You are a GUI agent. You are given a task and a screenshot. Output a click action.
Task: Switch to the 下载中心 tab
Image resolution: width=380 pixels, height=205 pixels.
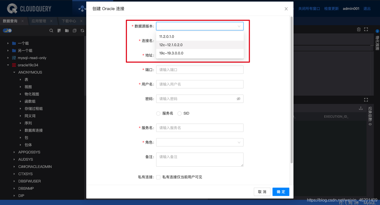(69, 21)
